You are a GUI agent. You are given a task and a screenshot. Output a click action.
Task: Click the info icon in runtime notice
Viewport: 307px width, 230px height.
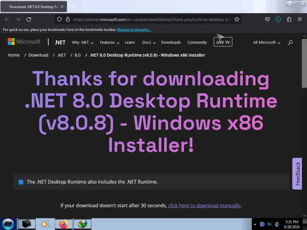click(21, 182)
